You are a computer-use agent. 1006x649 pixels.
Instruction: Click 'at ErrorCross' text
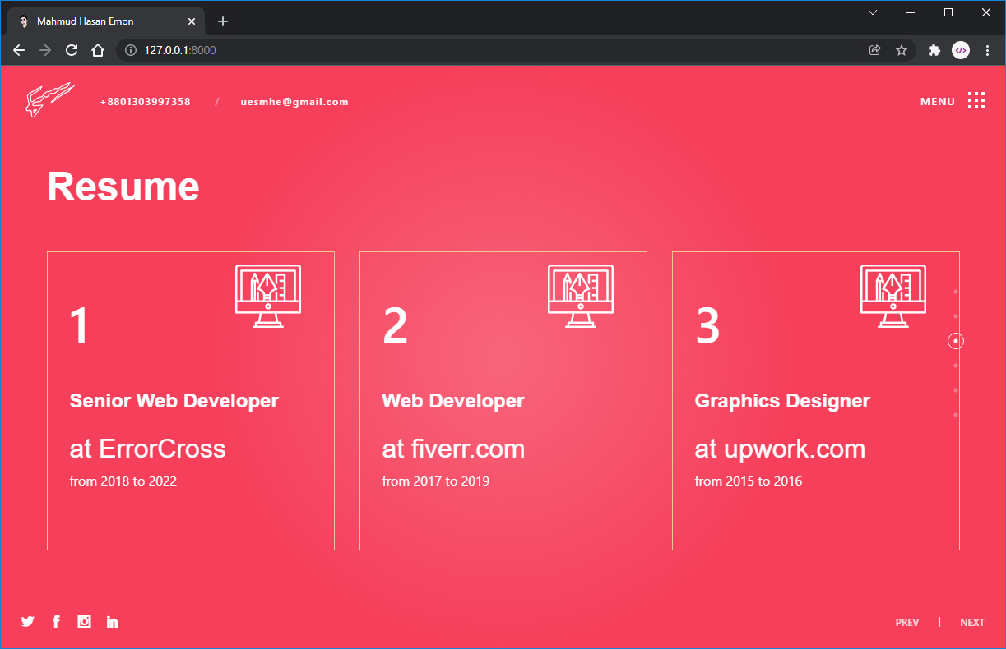point(148,449)
